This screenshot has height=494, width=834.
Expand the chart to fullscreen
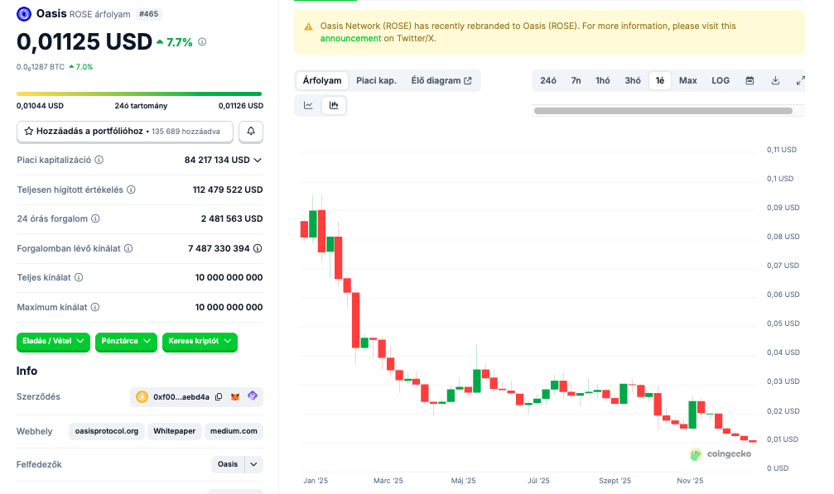click(x=800, y=80)
